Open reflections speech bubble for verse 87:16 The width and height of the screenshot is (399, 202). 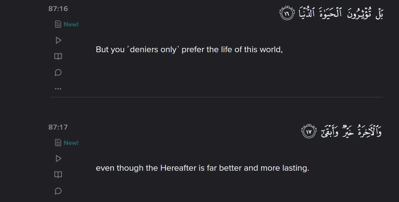58,73
